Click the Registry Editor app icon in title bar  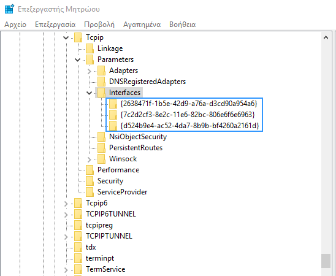[9, 9]
